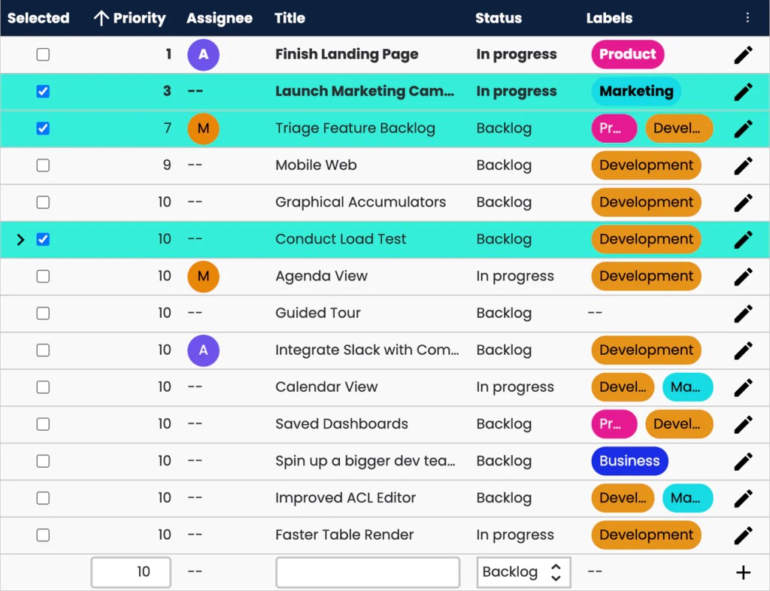The image size is (770, 591).
Task: Sort by the Priority column header
Action: tap(129, 18)
